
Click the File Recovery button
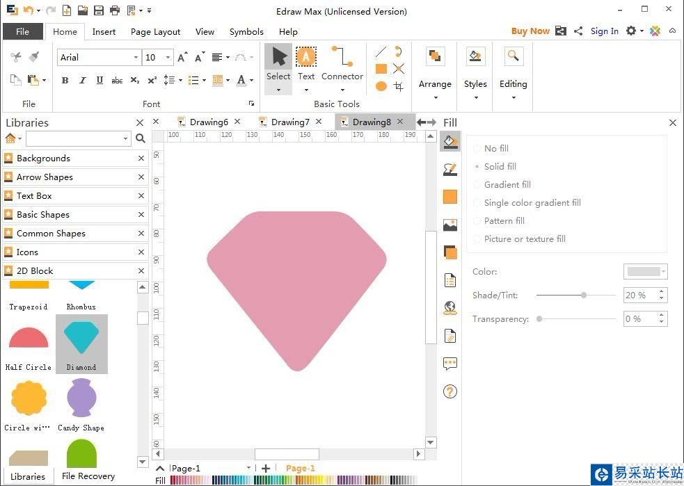88,476
